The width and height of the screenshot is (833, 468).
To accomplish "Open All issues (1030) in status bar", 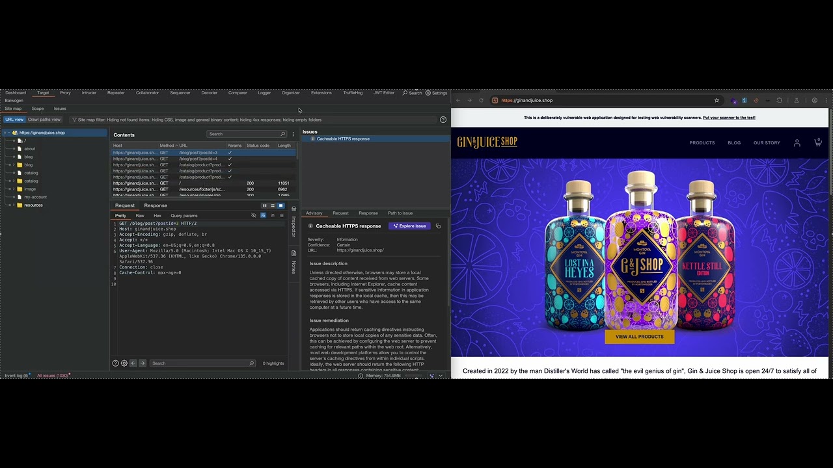I will pos(53,376).
